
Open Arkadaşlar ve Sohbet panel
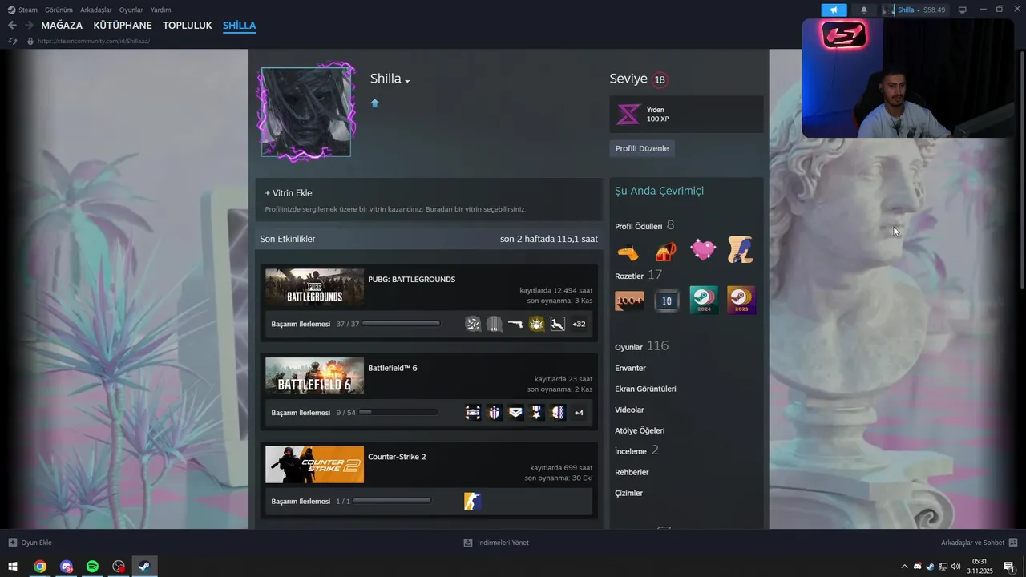[x=980, y=543]
